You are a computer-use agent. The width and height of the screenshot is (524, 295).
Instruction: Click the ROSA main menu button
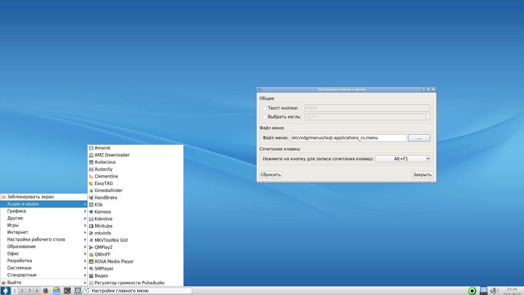(5, 291)
